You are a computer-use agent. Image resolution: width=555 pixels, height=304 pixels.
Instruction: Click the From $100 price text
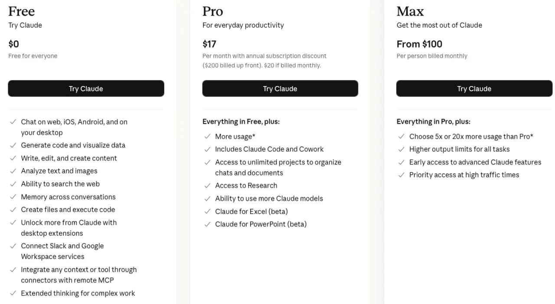tap(419, 44)
